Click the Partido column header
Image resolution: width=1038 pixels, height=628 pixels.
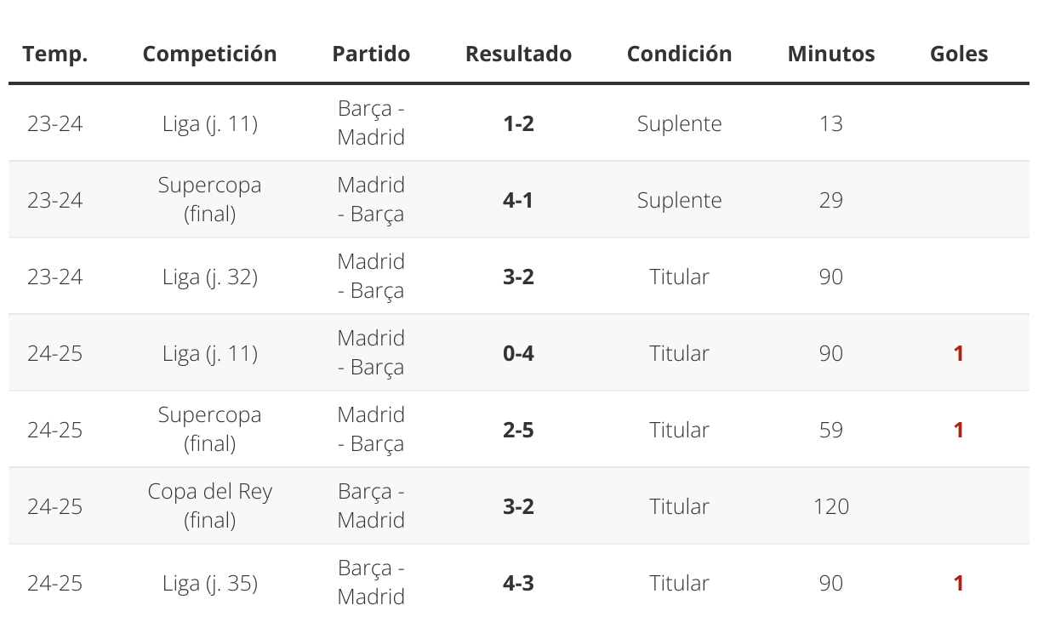tap(371, 54)
